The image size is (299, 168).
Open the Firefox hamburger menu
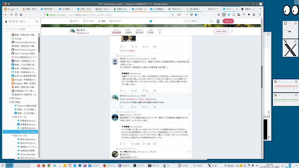pos(260,14)
